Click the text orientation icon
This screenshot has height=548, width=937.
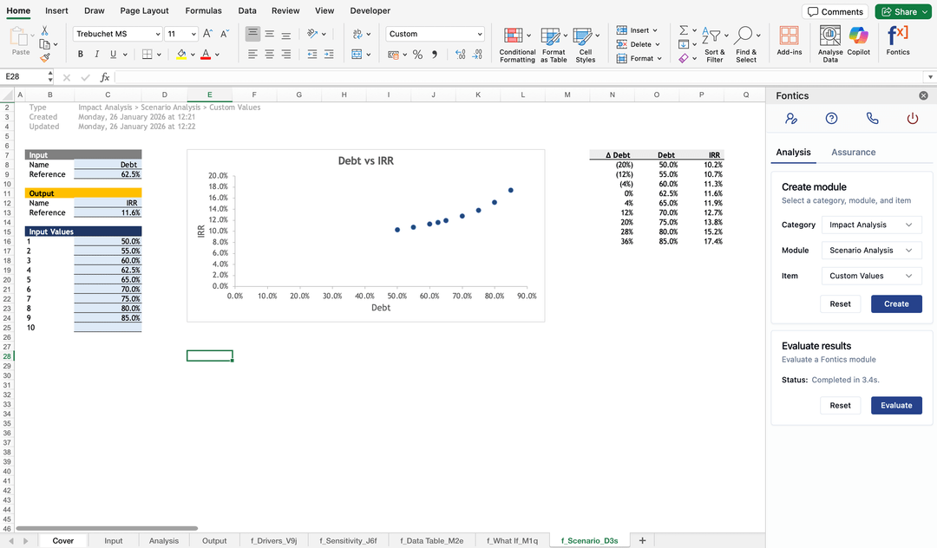312,34
